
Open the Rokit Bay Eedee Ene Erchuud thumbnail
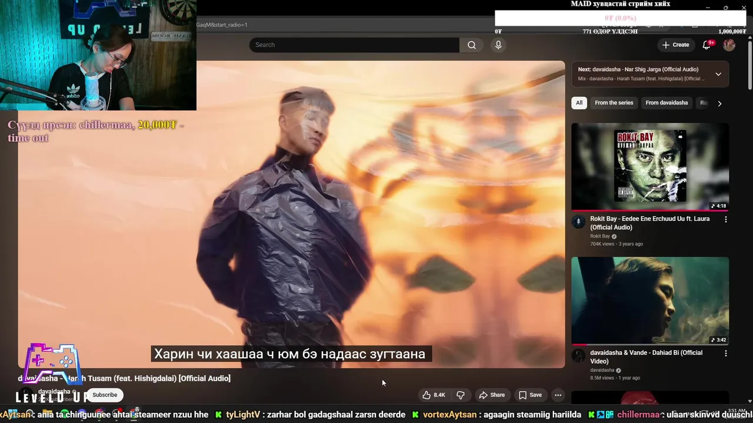[650, 166]
